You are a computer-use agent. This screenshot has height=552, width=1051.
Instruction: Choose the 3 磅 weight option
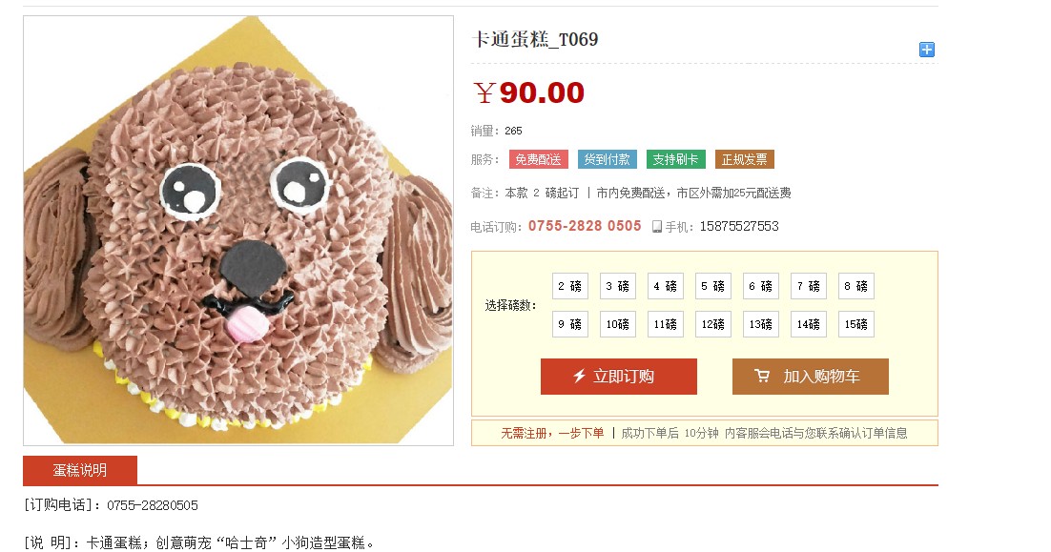618,286
